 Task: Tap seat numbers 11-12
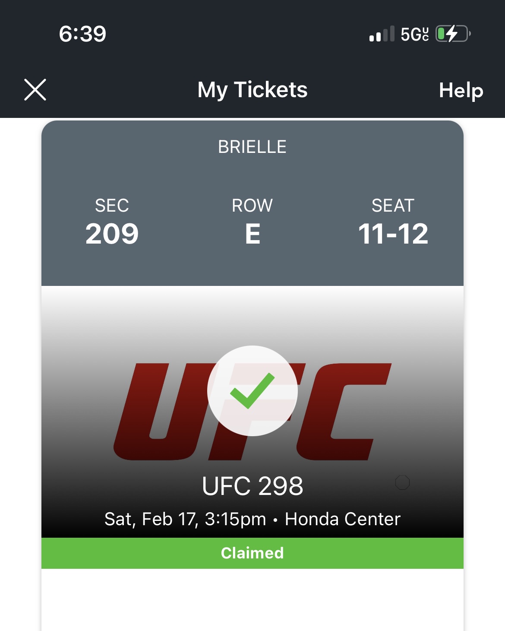point(393,234)
